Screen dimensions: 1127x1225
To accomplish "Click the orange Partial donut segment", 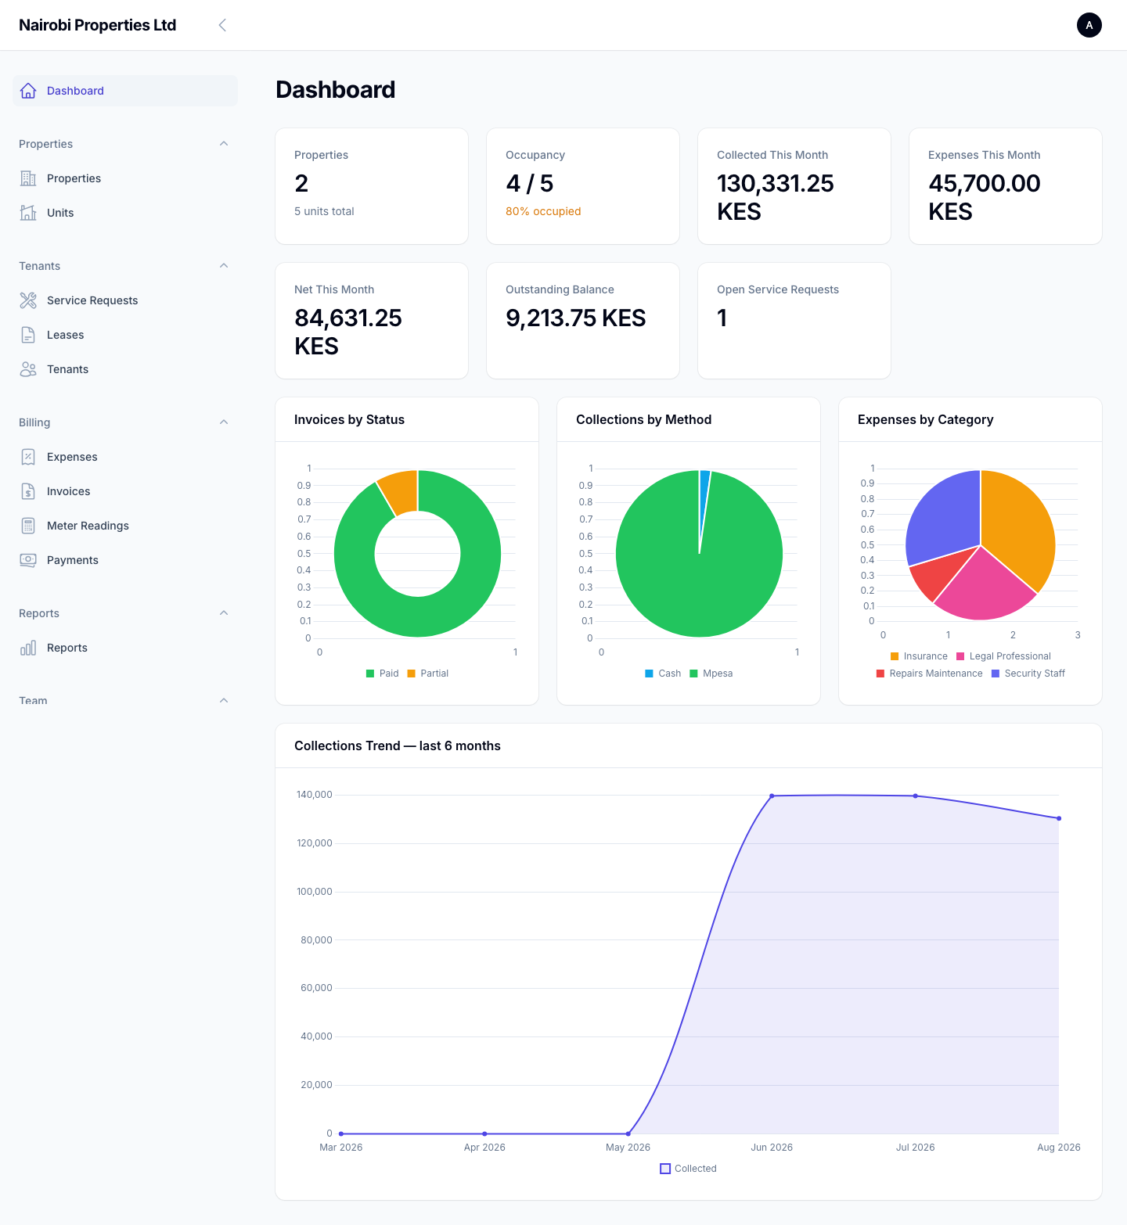I will tap(401, 493).
